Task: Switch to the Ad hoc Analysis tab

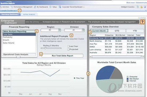Action: tap(29, 14)
